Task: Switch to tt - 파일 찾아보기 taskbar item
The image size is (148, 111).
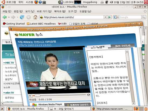Action: (x=69, y=109)
